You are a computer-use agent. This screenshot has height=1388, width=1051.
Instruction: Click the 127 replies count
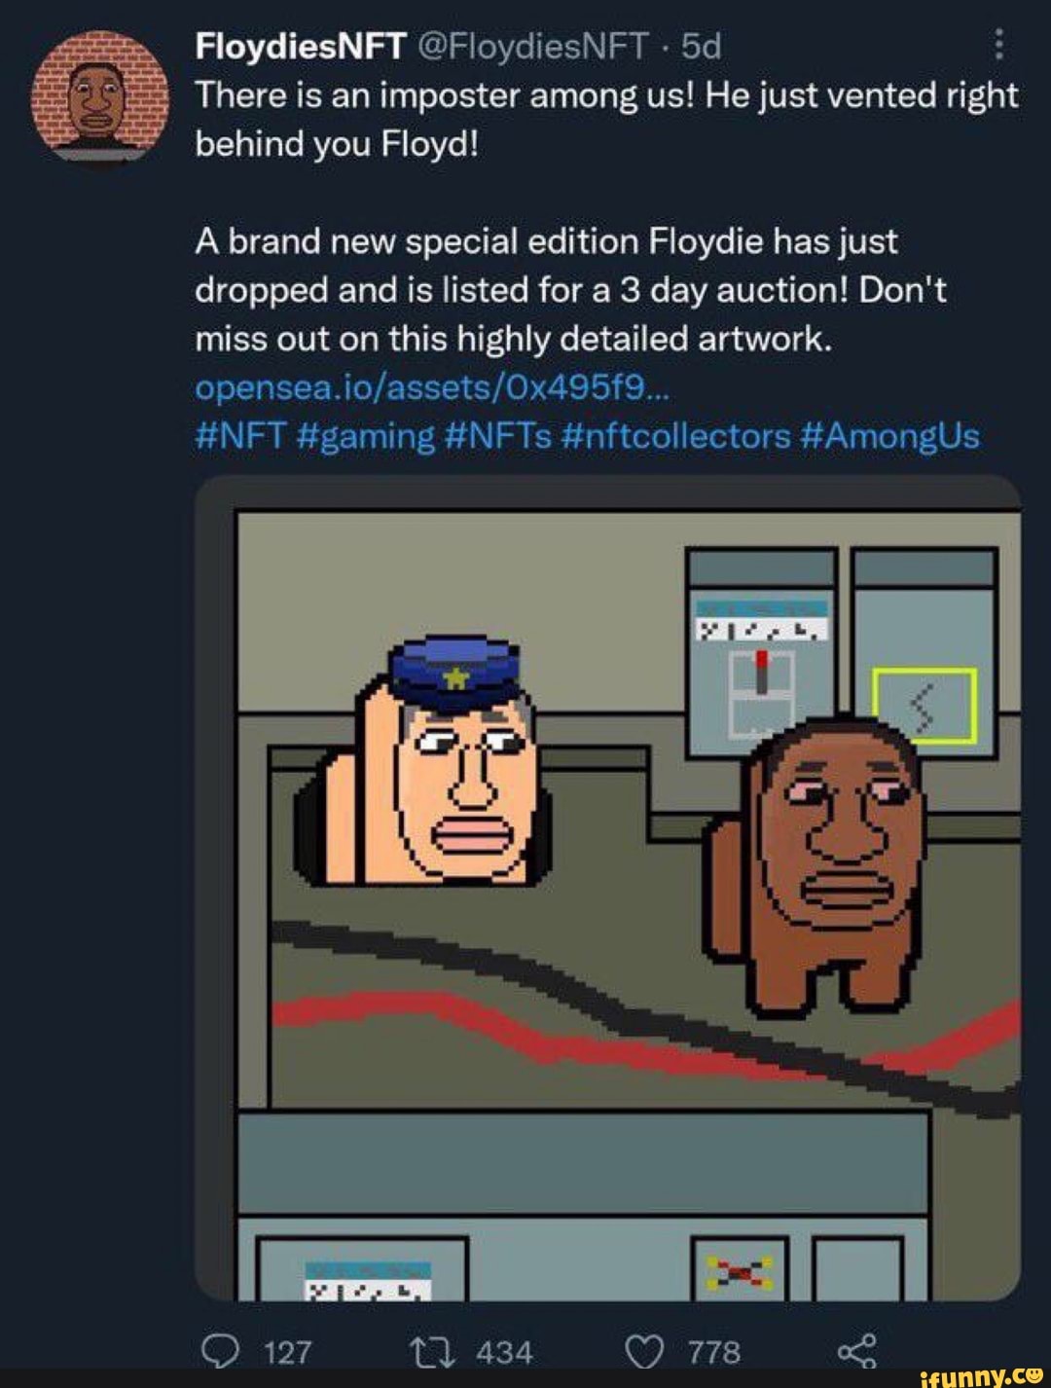[x=287, y=1351]
